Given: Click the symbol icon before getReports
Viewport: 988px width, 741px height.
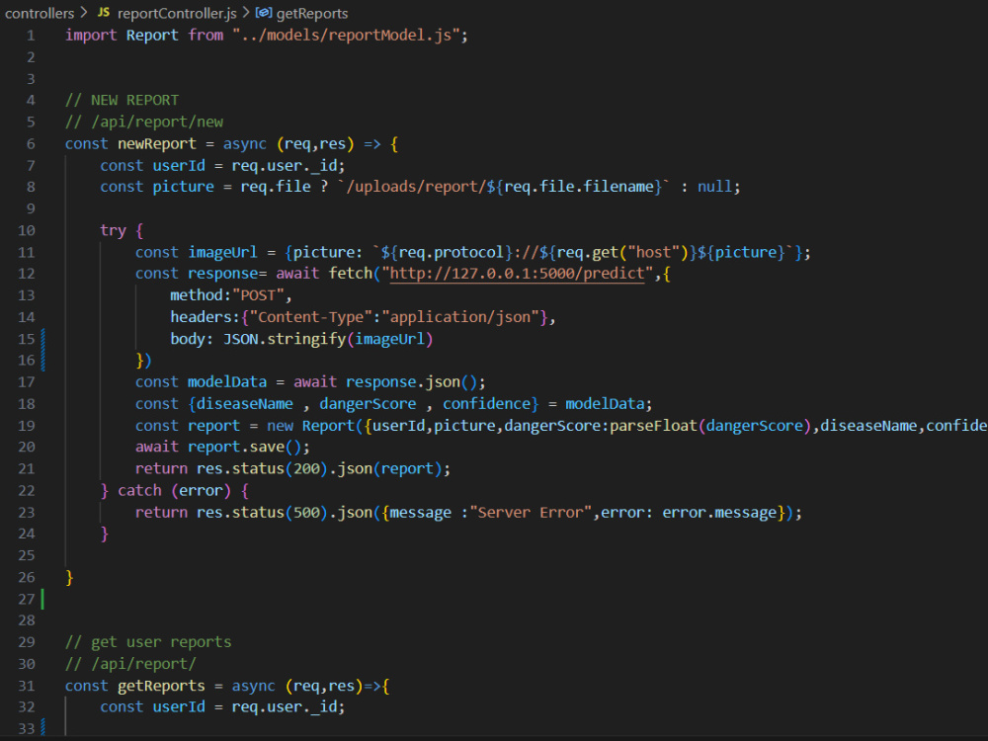Looking at the screenshot, I should [x=264, y=13].
